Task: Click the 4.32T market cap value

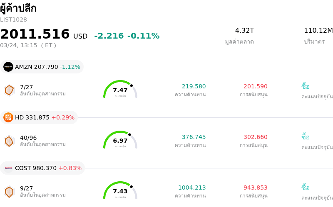Action: (x=244, y=30)
